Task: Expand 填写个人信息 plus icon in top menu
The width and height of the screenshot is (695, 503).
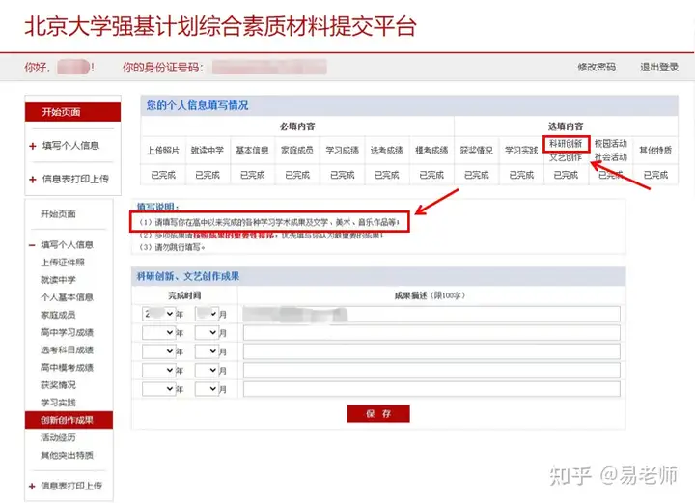Action: (x=33, y=146)
